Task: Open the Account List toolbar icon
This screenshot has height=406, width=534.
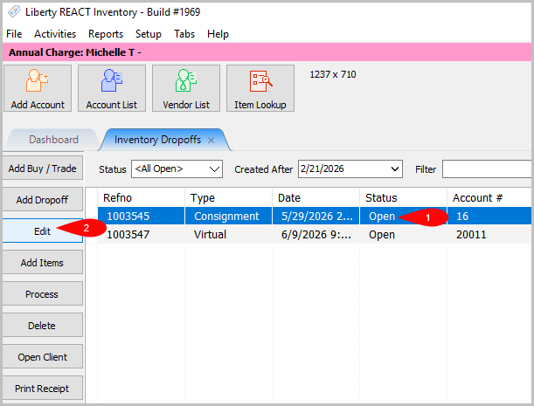Action: tap(112, 88)
